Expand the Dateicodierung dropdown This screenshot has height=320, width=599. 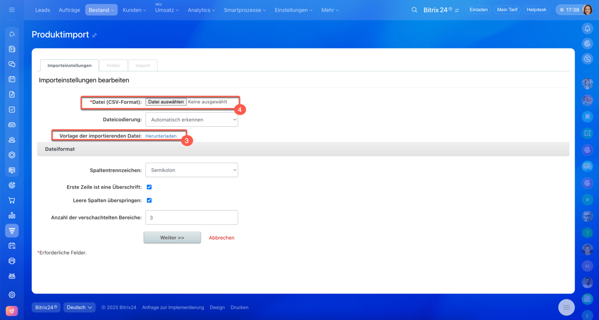(191, 120)
